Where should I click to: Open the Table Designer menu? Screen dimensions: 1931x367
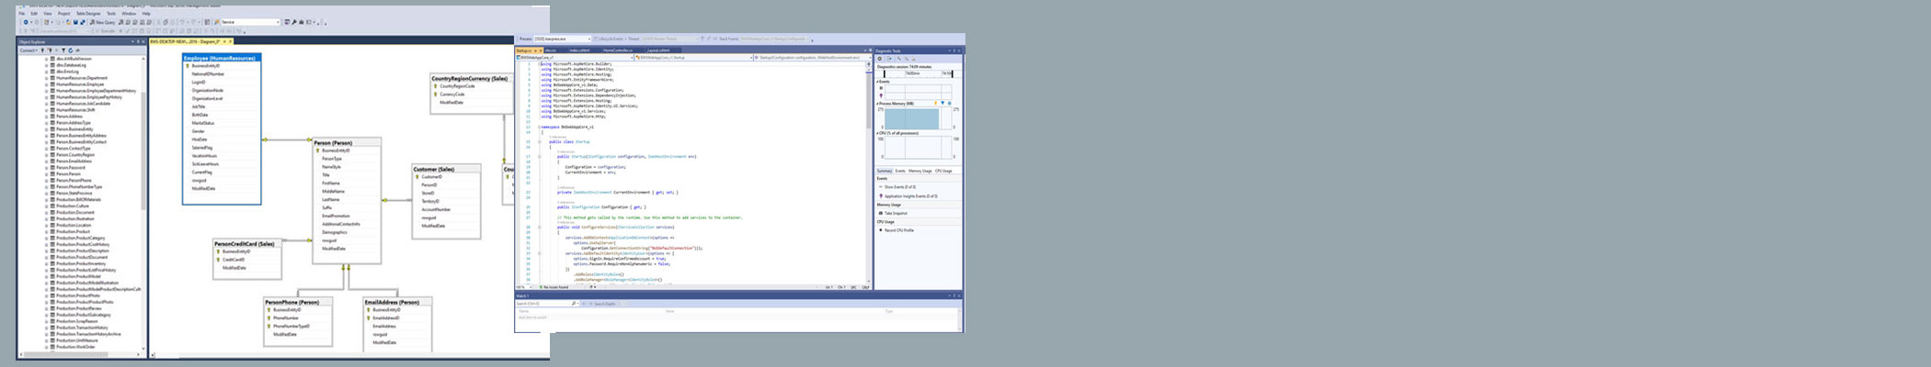click(x=89, y=14)
